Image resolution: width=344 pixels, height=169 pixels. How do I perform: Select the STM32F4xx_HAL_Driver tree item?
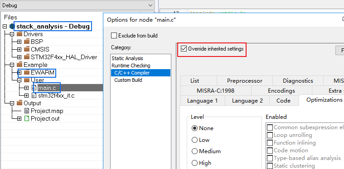(64, 57)
